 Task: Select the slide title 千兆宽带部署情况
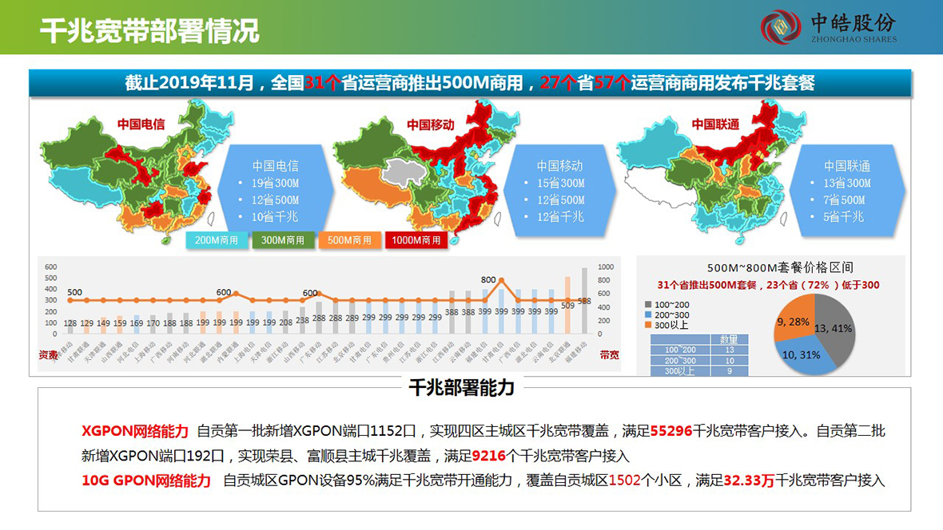[x=149, y=30]
